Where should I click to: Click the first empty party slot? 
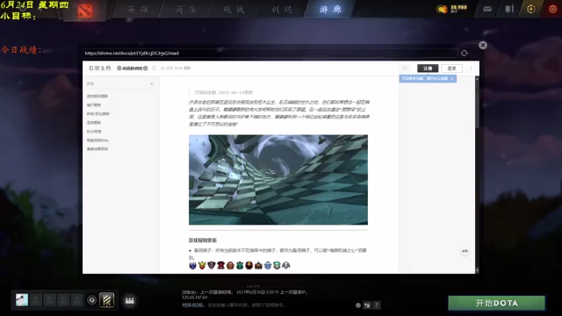click(36, 300)
